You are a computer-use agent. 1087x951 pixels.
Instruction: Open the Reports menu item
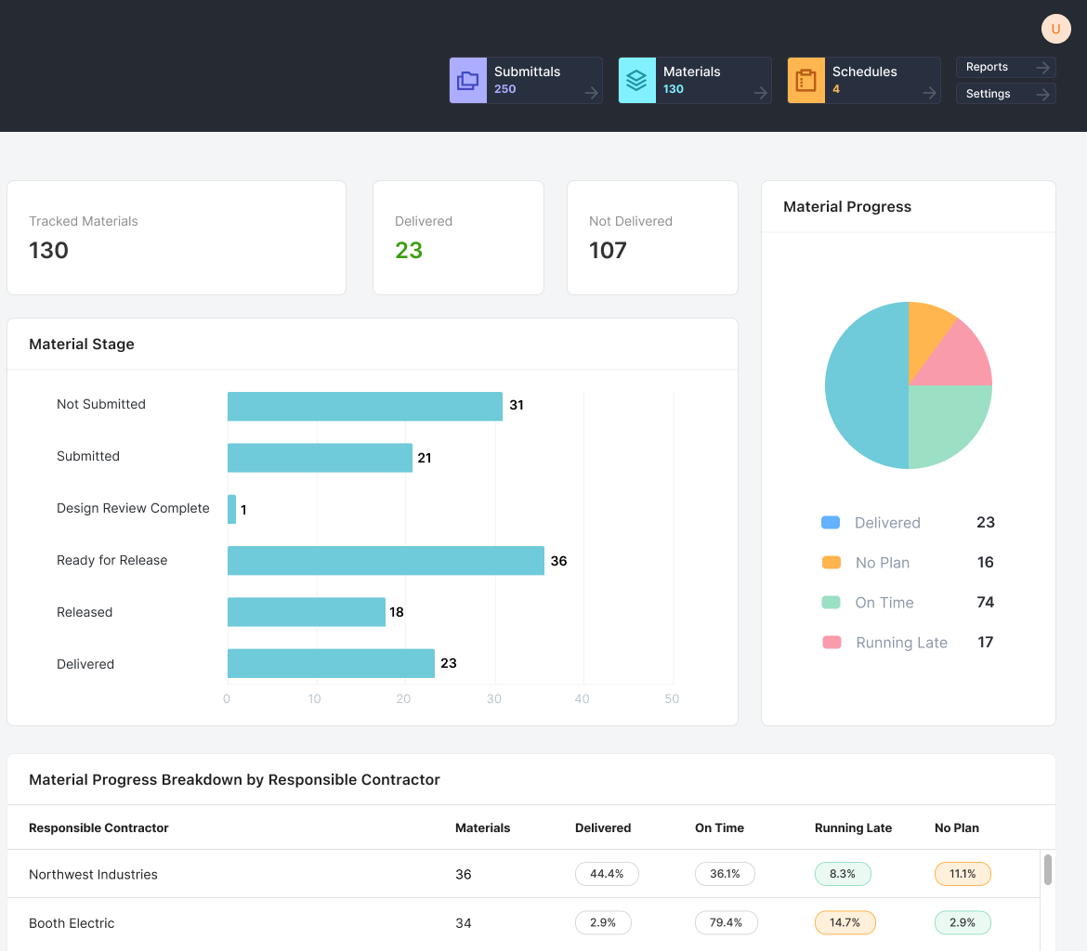[x=988, y=68]
